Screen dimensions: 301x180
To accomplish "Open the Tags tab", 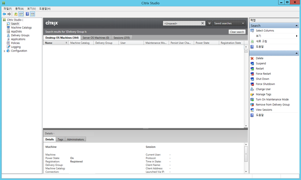I will 60,139.
